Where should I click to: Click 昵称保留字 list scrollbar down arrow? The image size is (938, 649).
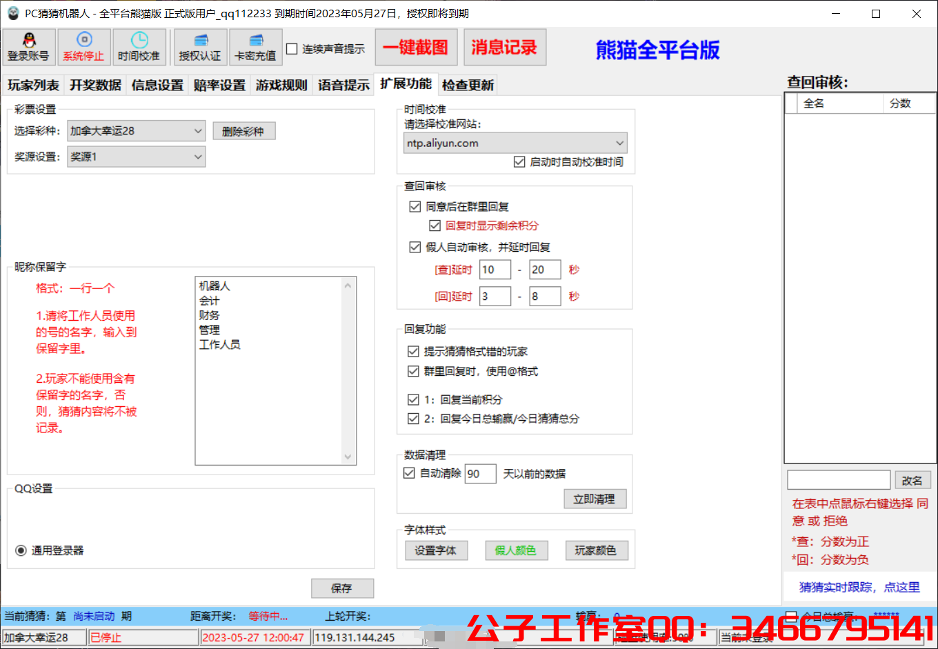pyautogui.click(x=348, y=457)
